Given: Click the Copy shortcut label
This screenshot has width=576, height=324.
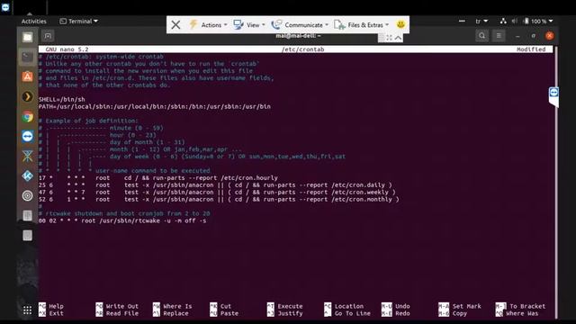Looking at the screenshot, I should point(460,313).
